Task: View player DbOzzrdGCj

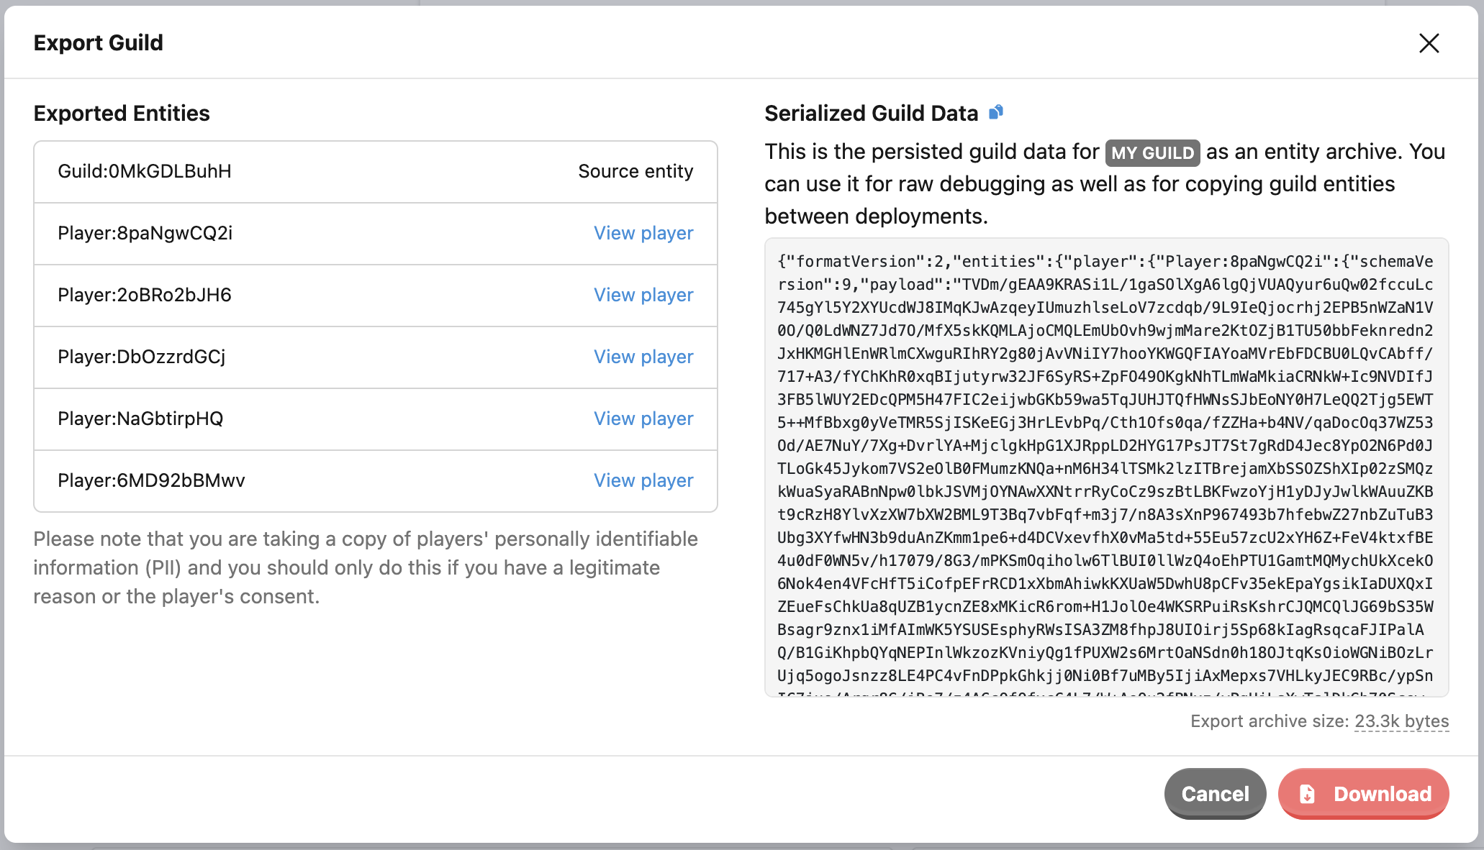Action: coord(643,357)
